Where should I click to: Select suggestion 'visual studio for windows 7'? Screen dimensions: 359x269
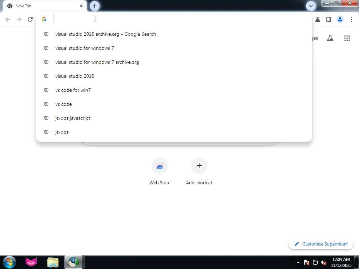174,48
